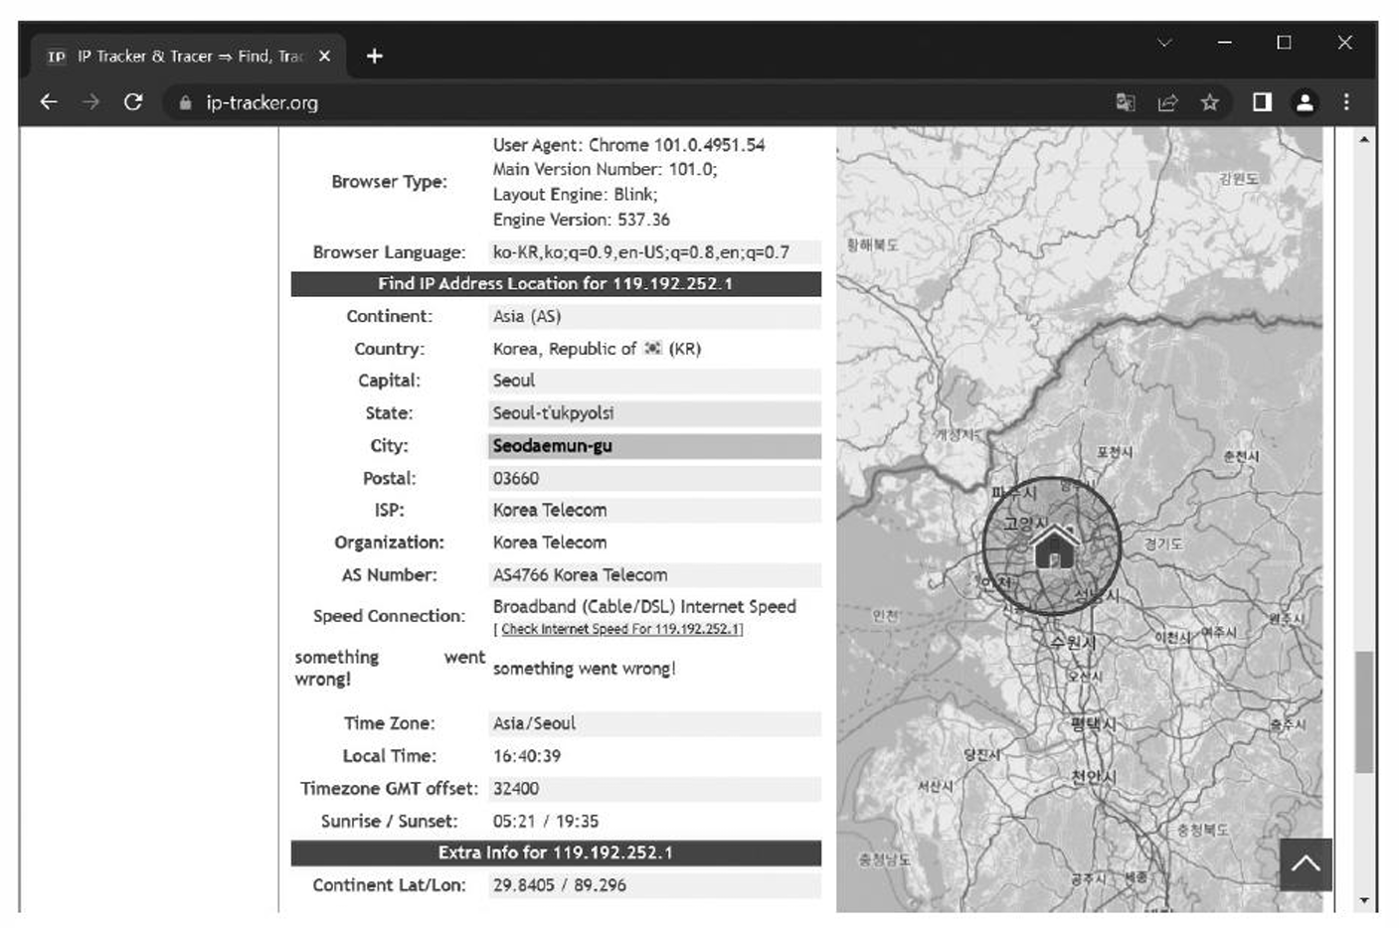The image size is (1399, 928).
Task: Minimize the Chrome browser window
Action: coord(1225,43)
